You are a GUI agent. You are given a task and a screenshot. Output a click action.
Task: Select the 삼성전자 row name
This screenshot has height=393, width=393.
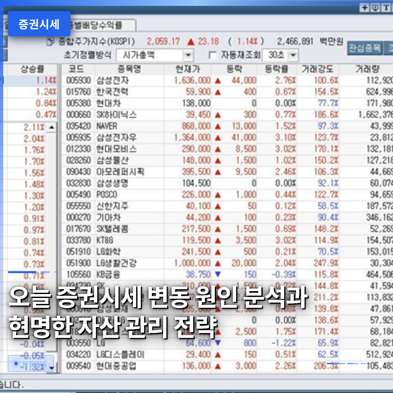tap(113, 81)
